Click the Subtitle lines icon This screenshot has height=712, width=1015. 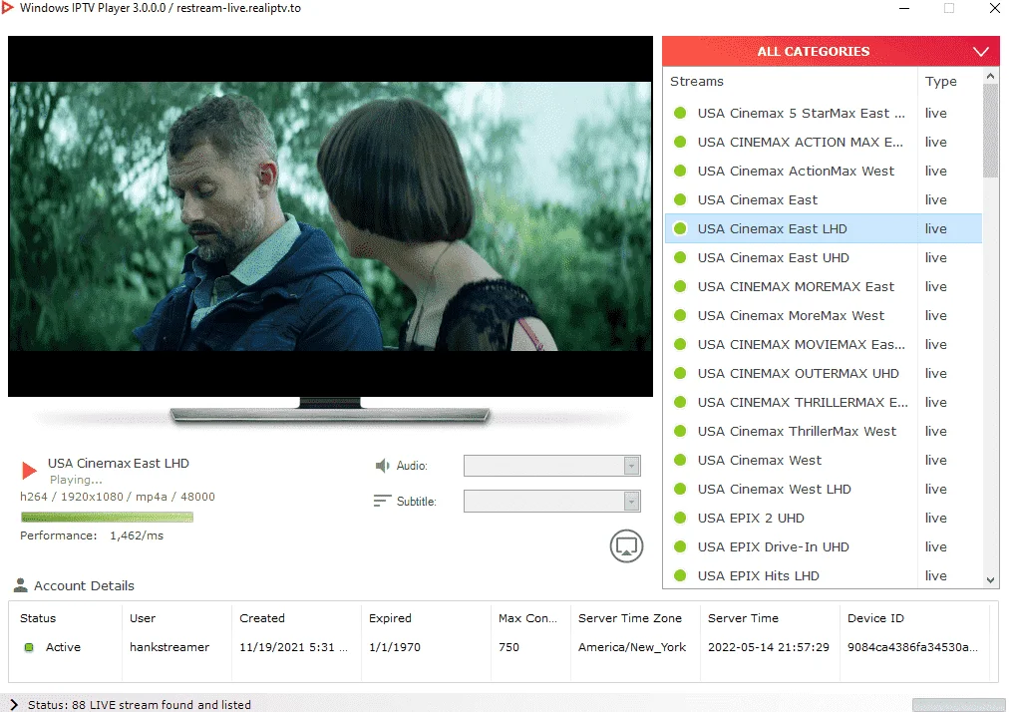tap(382, 501)
